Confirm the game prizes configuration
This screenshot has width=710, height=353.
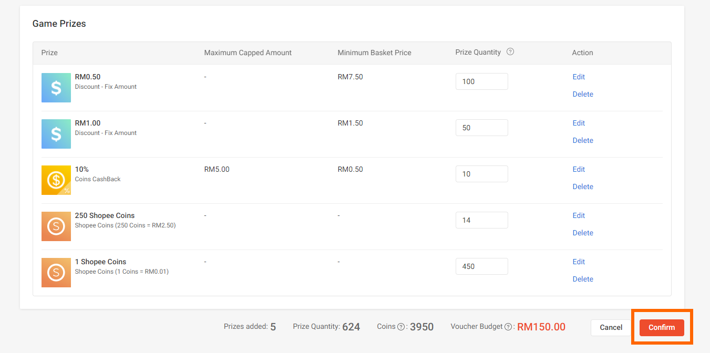[x=661, y=327]
